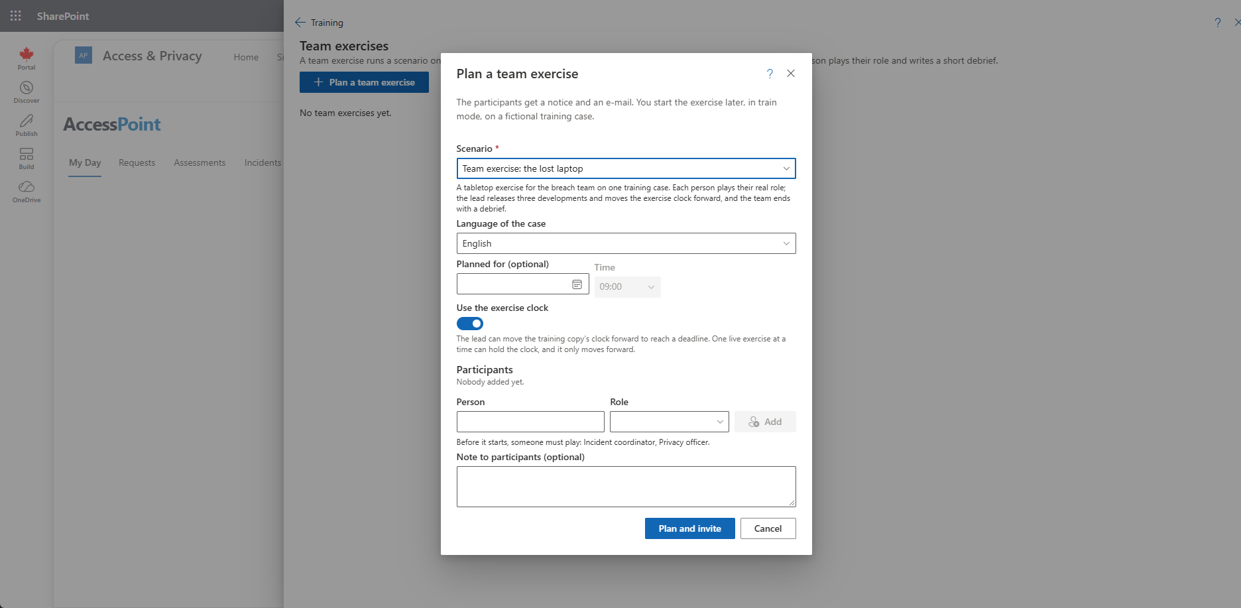Open the Publish pencil icon
The height and width of the screenshot is (608, 1241).
pos(27,125)
